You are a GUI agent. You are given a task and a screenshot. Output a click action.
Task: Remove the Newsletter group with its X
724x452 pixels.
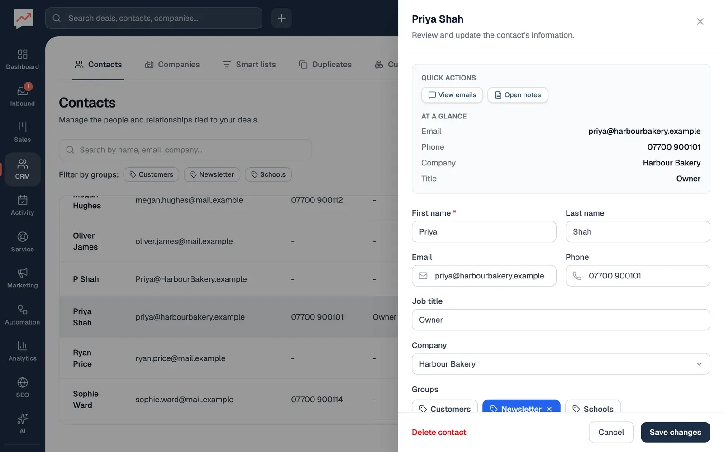point(549,409)
